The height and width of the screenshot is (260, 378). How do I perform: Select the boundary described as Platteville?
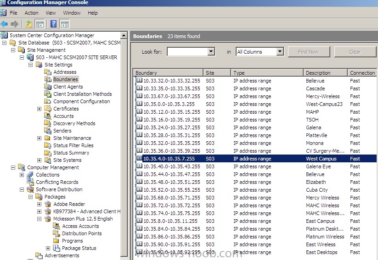tap(255, 135)
